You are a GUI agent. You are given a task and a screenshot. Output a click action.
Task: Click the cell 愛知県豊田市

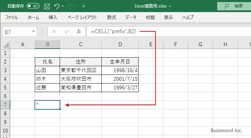click(x=81, y=88)
